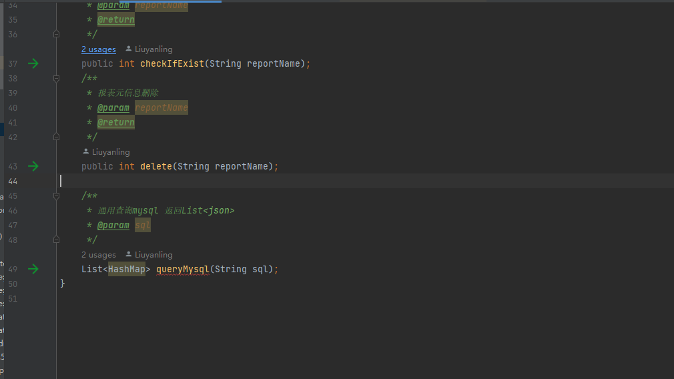Click the author icon beside checkIfExist's Liuyanling
674x379 pixels.
point(129,49)
